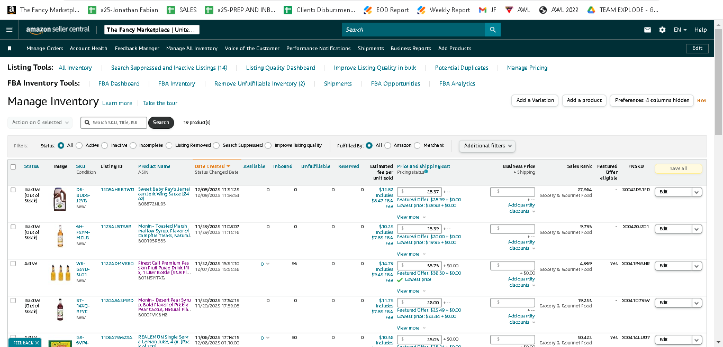The width and height of the screenshot is (723, 347).
Task: Click the Add a Variation button
Action: coord(535,100)
